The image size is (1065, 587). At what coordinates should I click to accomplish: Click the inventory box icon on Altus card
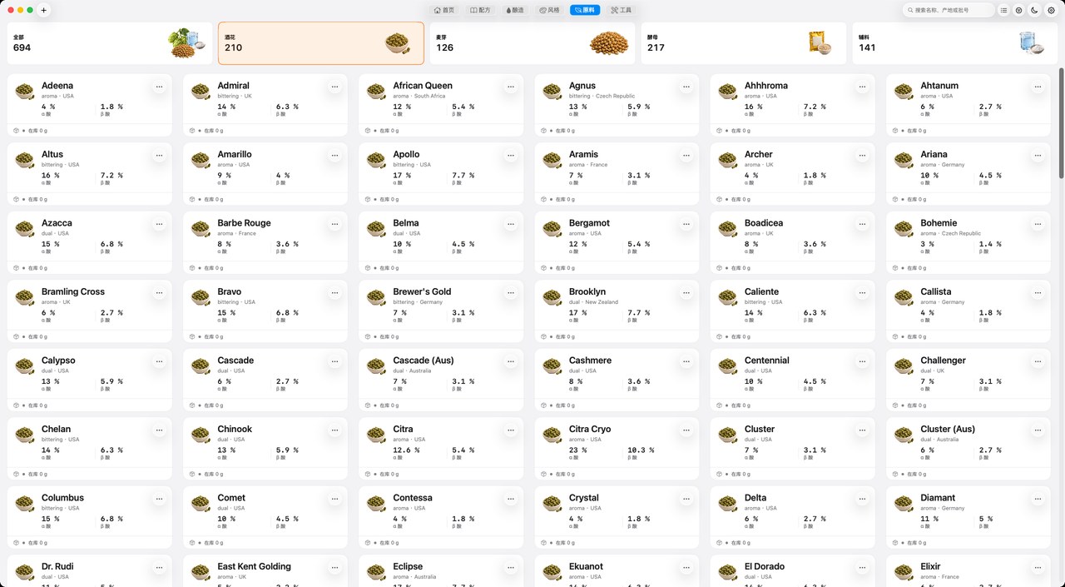(16, 199)
